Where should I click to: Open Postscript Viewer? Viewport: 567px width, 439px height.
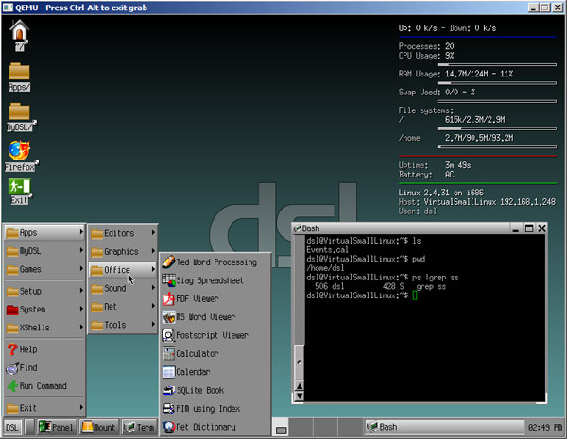tap(215, 335)
